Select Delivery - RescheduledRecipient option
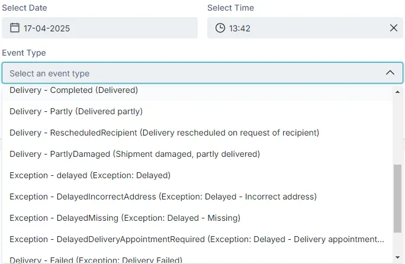Screen dimensions: 405x264 pos(164,133)
